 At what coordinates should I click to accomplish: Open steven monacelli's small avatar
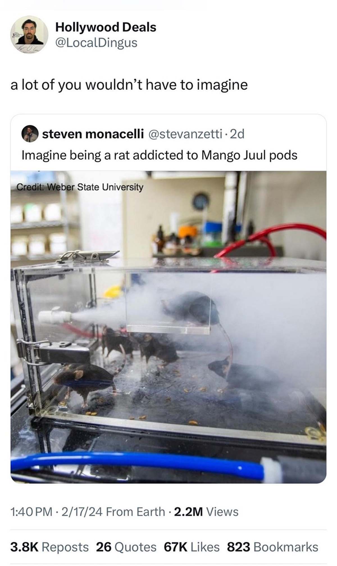(x=30, y=134)
